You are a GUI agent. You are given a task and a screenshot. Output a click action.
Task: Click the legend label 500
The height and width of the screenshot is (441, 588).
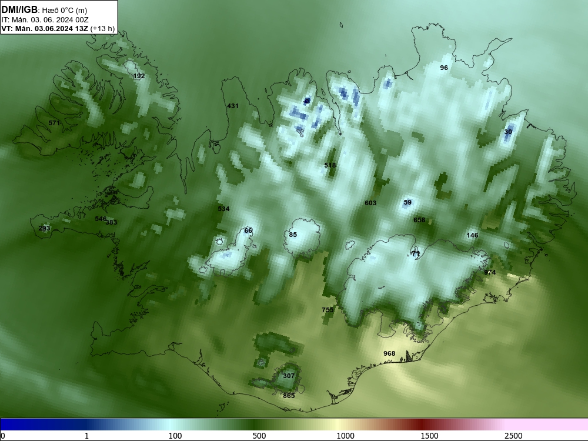(259, 436)
